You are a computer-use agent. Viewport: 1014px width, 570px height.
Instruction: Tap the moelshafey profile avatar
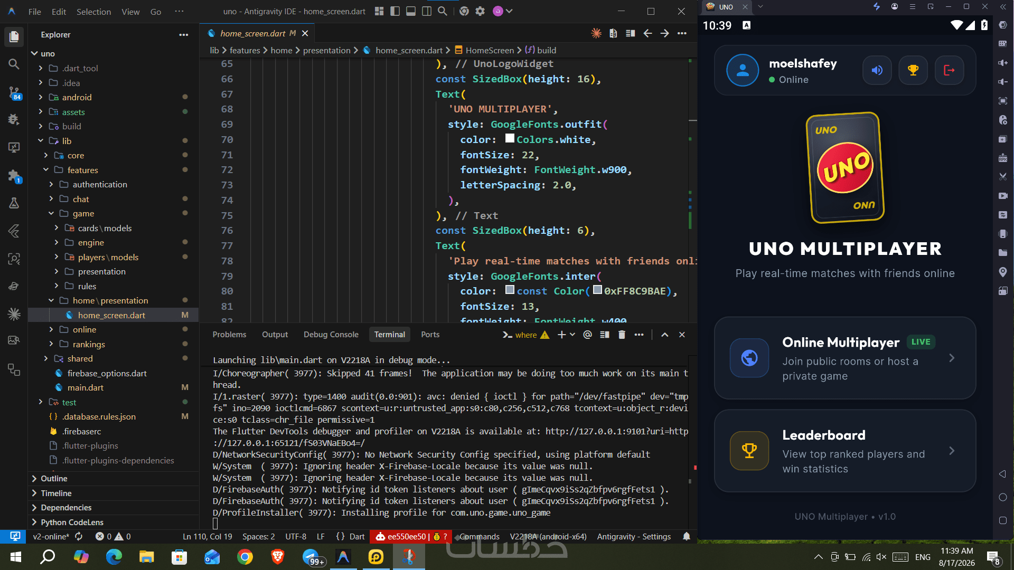[x=743, y=70]
